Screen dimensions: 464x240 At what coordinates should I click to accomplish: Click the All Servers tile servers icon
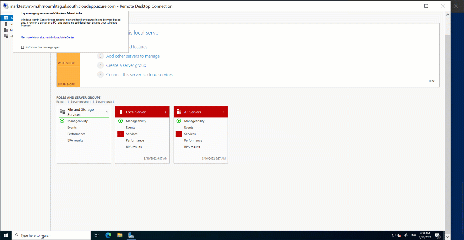point(179,112)
